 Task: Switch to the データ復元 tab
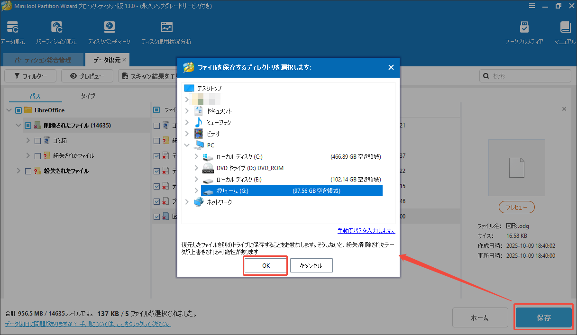[107, 60]
